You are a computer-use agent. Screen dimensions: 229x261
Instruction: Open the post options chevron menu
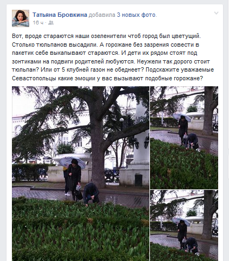(x=216, y=13)
